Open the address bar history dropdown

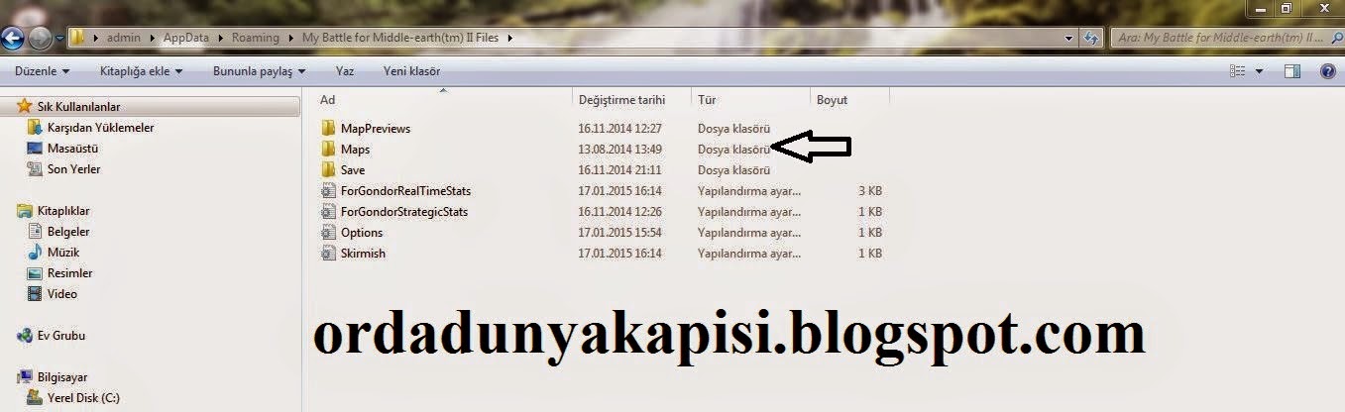(x=1068, y=39)
